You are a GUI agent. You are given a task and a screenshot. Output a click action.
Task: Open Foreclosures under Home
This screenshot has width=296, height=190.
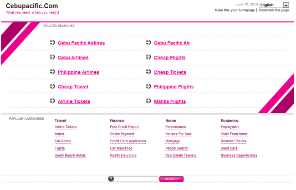pos(176,127)
